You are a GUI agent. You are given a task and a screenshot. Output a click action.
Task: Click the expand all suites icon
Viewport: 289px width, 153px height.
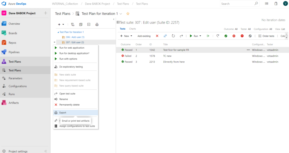pos(81,25)
